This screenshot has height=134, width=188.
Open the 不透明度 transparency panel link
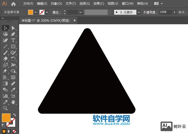150,12
